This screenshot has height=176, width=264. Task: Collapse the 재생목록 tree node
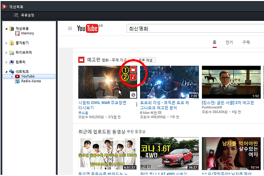(6, 29)
